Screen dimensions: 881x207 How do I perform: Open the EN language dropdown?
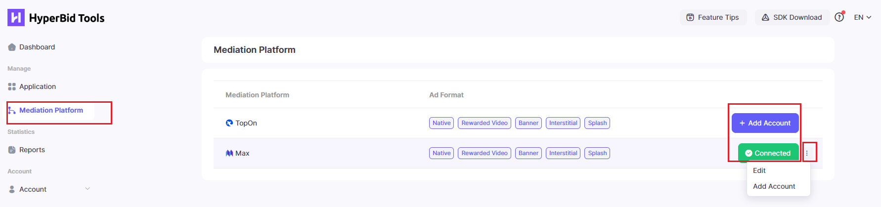pyautogui.click(x=862, y=17)
